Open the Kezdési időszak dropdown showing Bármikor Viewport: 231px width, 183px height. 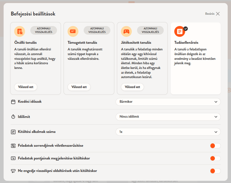pyautogui.click(x=168, y=102)
